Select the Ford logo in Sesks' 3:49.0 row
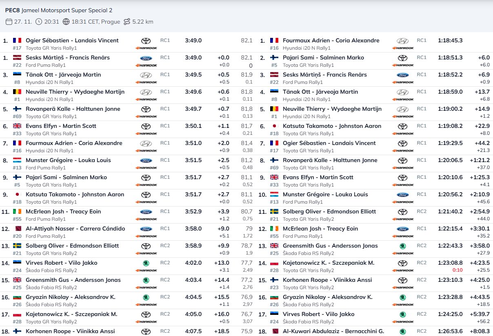The height and width of the screenshot is (336, 493). [146, 58]
